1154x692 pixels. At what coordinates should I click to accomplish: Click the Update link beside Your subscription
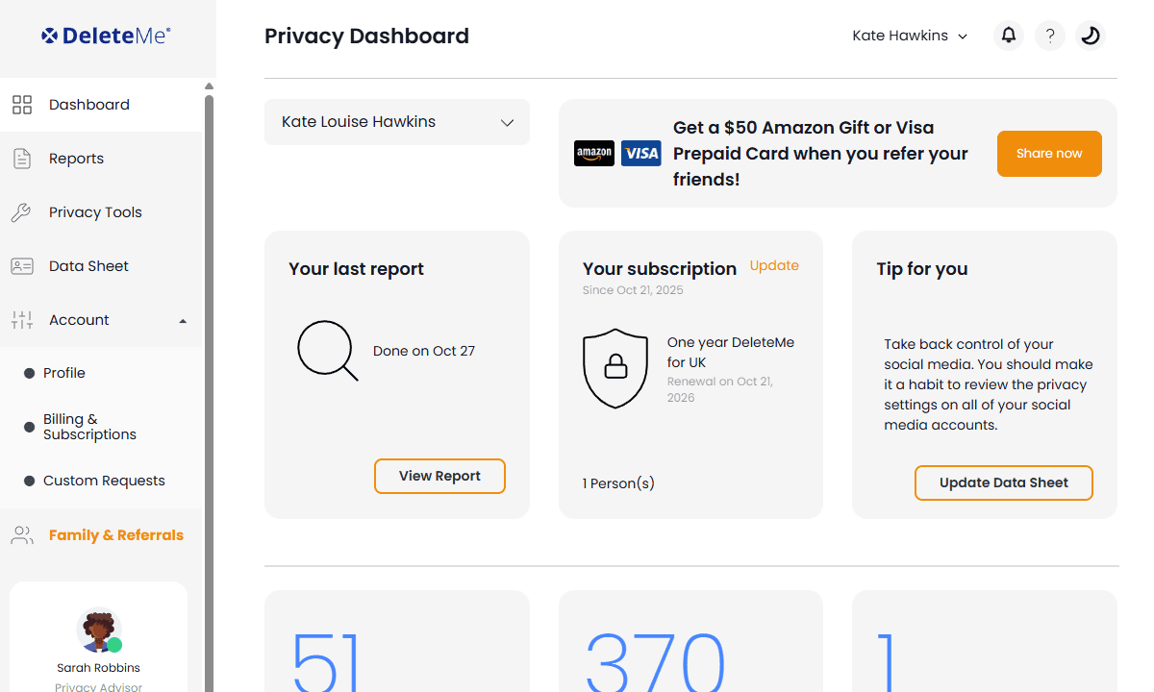774,265
